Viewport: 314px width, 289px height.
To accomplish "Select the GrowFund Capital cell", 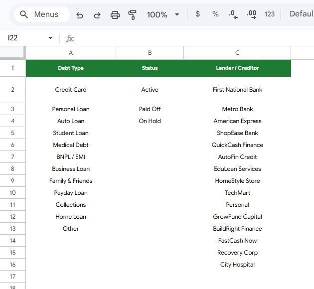I will pyautogui.click(x=237, y=217).
